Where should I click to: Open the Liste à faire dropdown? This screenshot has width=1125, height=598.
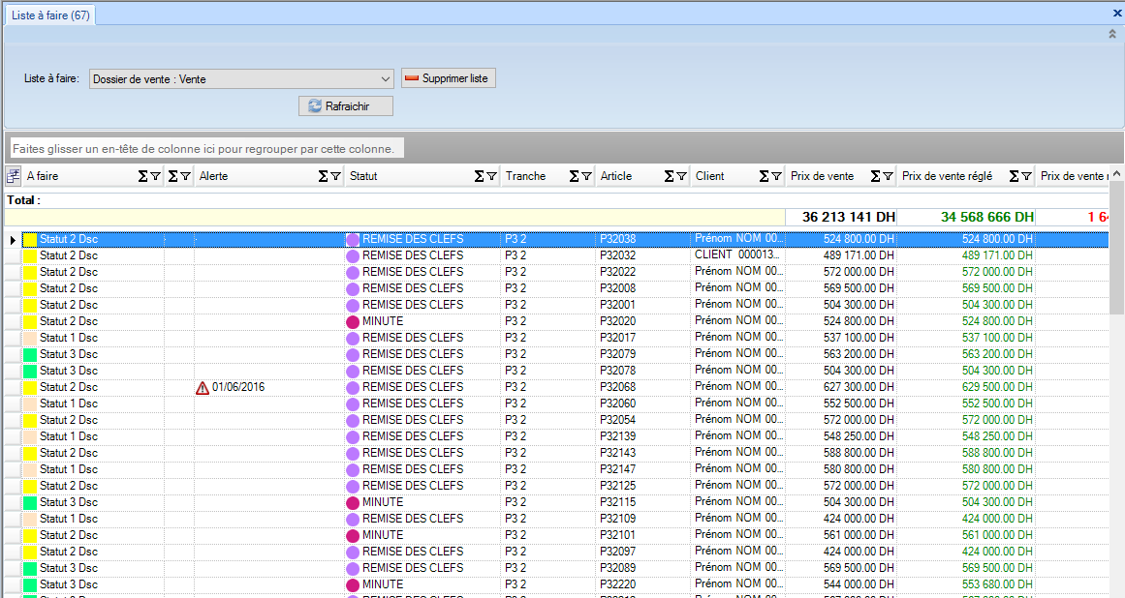[x=386, y=79]
